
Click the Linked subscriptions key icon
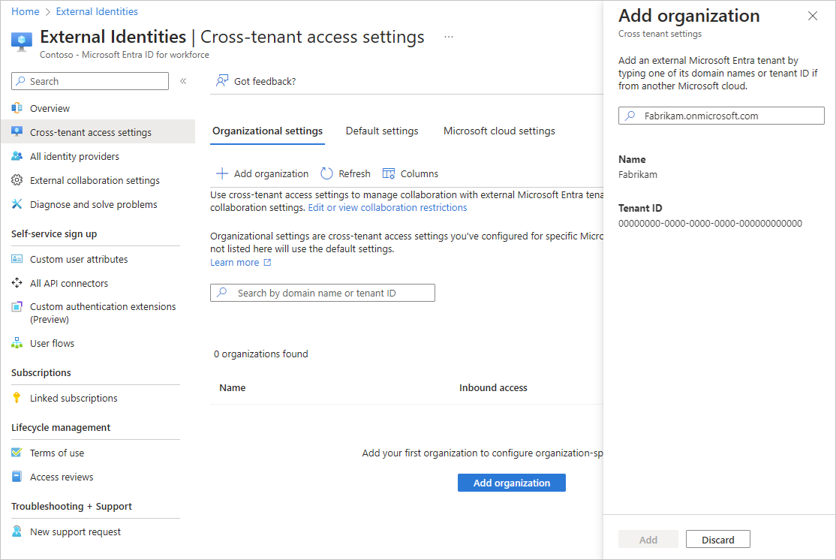pyautogui.click(x=17, y=398)
